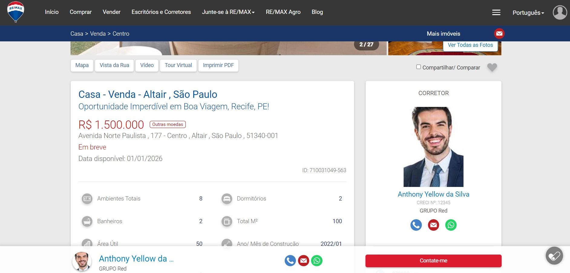Click the Venda breadcrumb link
Image resolution: width=570 pixels, height=273 pixels.
click(98, 34)
